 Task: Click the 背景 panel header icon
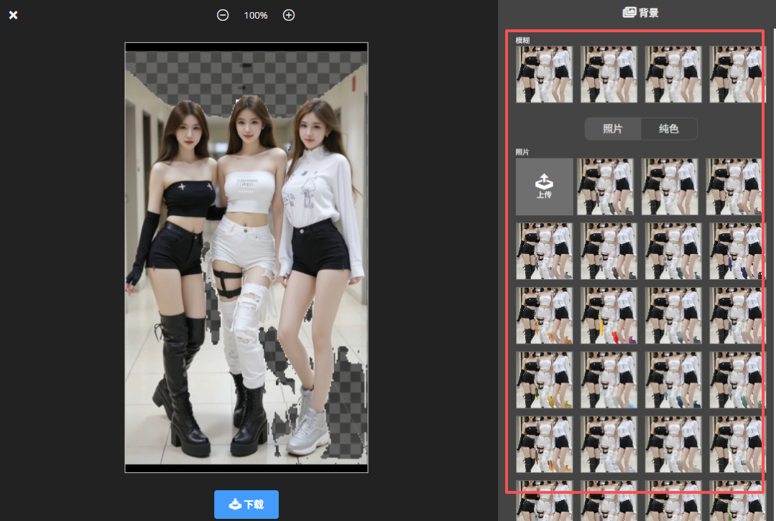pyautogui.click(x=629, y=12)
